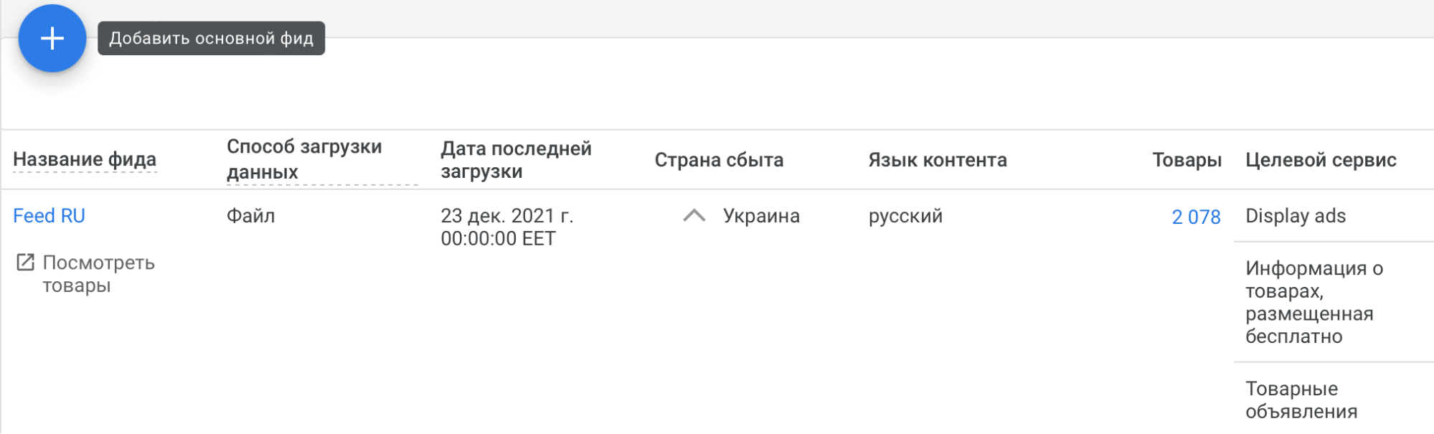Select the Display ads destination entry
The height and width of the screenshot is (434, 1434).
pyautogui.click(x=1295, y=216)
